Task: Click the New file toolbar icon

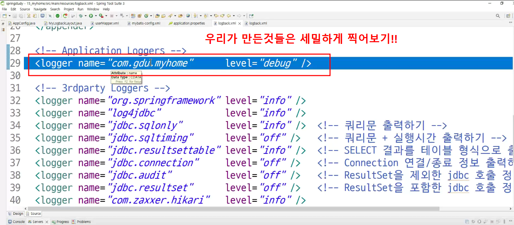Action: 4,16
